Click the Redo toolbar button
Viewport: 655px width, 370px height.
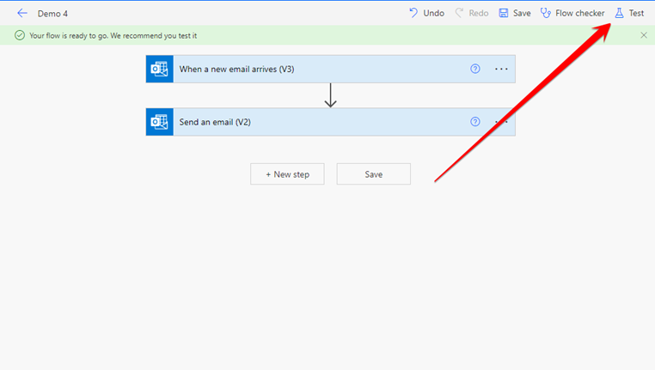(x=472, y=13)
